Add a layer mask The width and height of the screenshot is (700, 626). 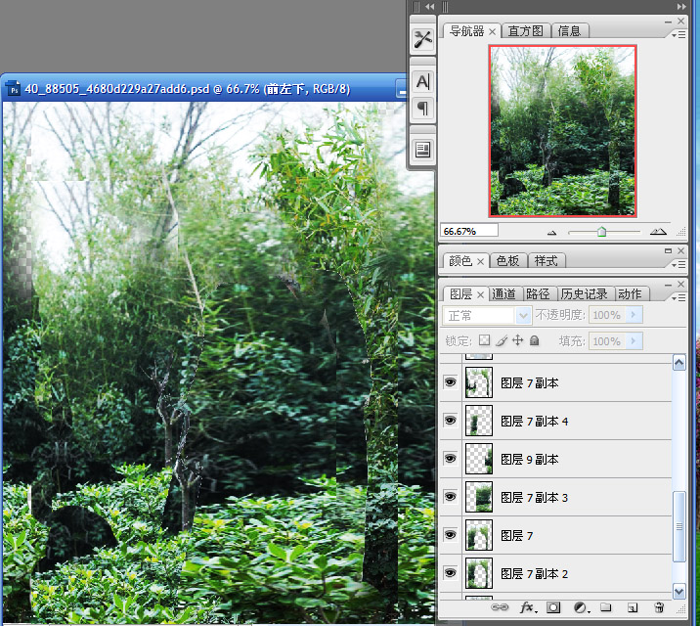553,607
